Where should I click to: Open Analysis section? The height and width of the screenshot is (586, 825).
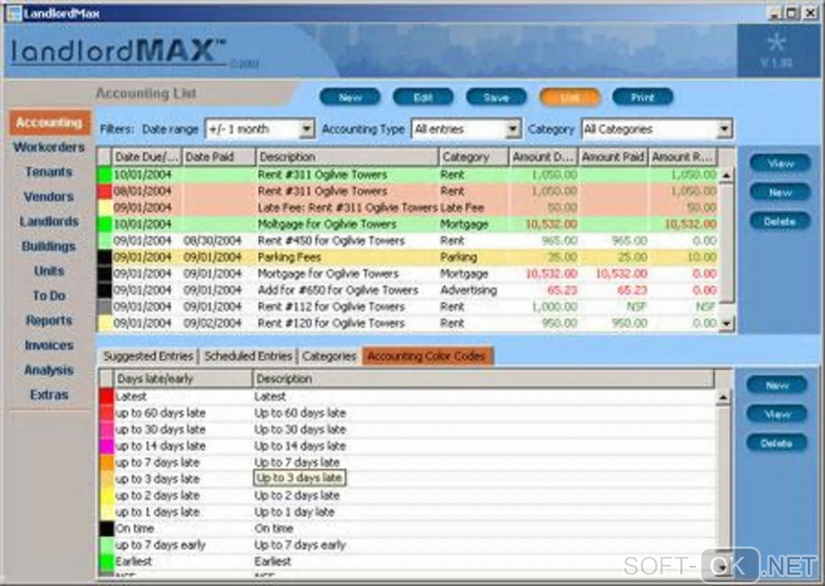(49, 370)
